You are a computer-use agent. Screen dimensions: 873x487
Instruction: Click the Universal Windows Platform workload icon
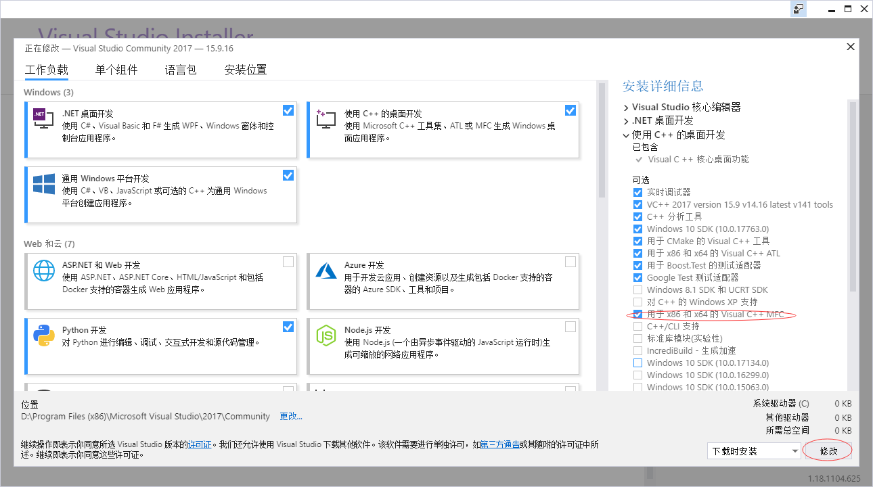[x=43, y=183]
